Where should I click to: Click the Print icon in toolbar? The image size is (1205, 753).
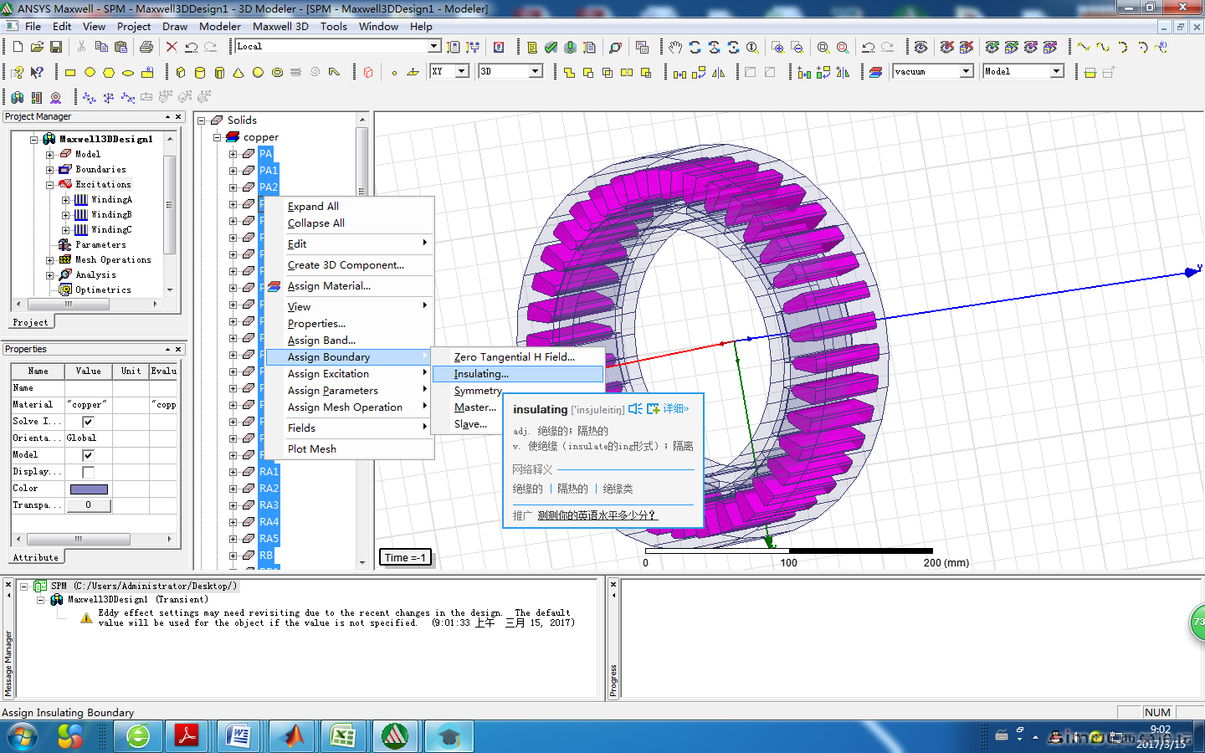[146, 47]
